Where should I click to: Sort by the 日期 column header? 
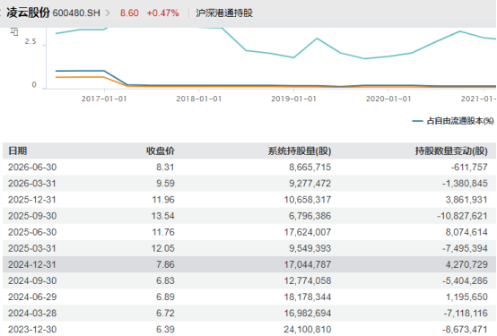(17, 151)
